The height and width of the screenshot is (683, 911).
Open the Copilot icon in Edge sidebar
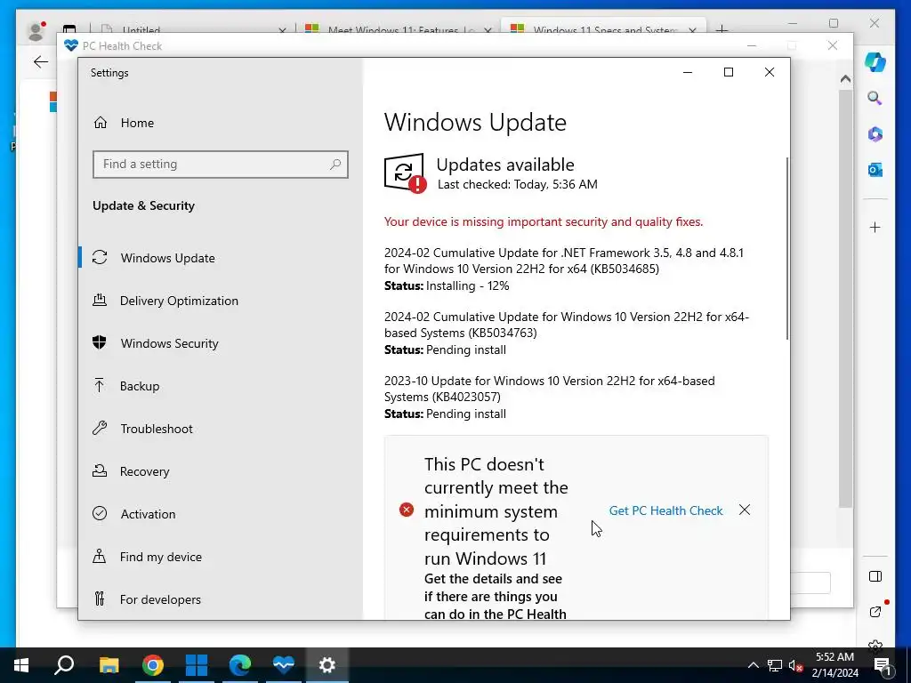[875, 62]
